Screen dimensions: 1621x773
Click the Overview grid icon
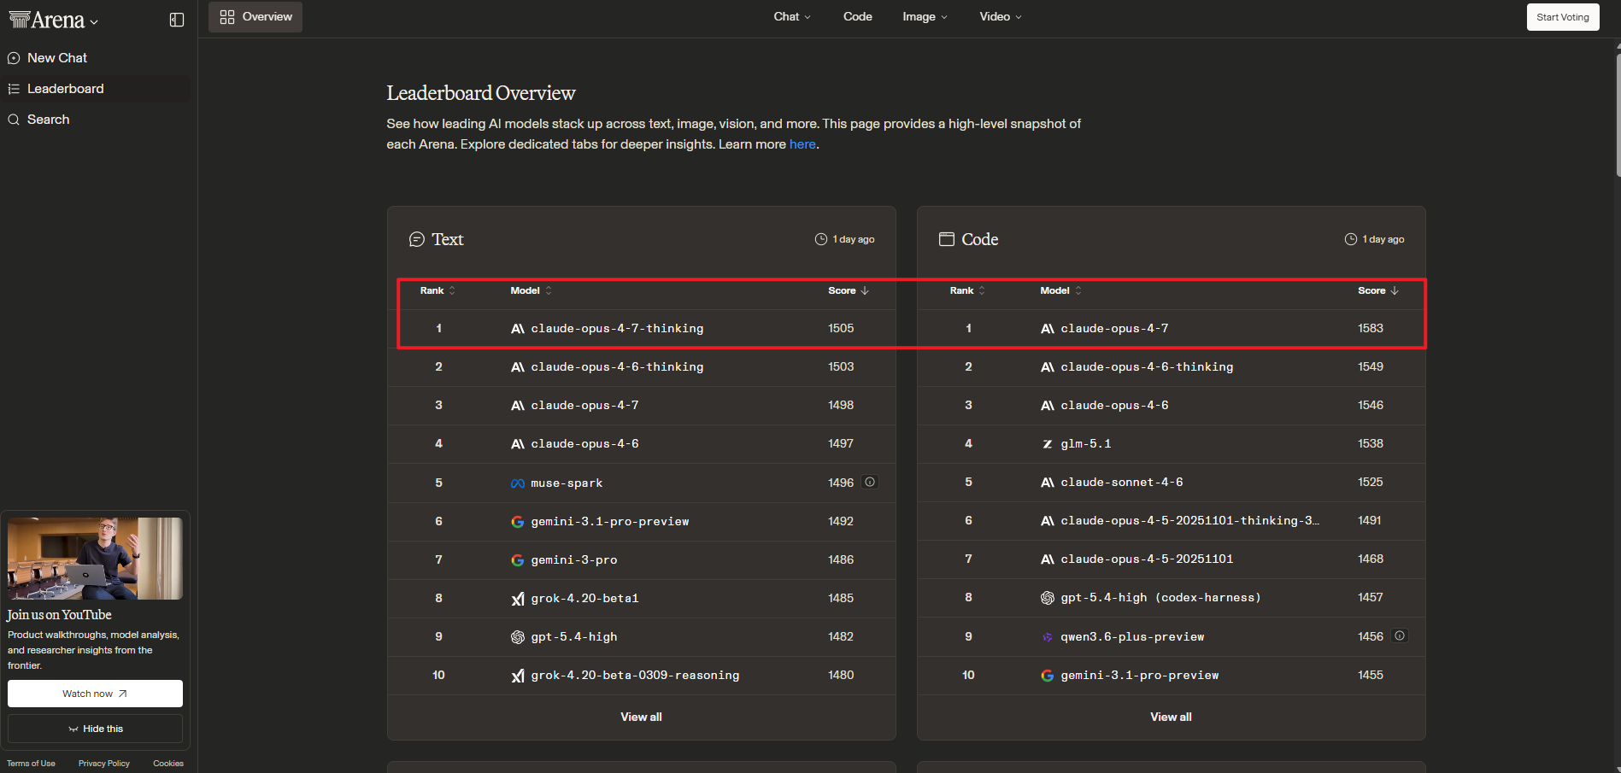[x=227, y=17]
